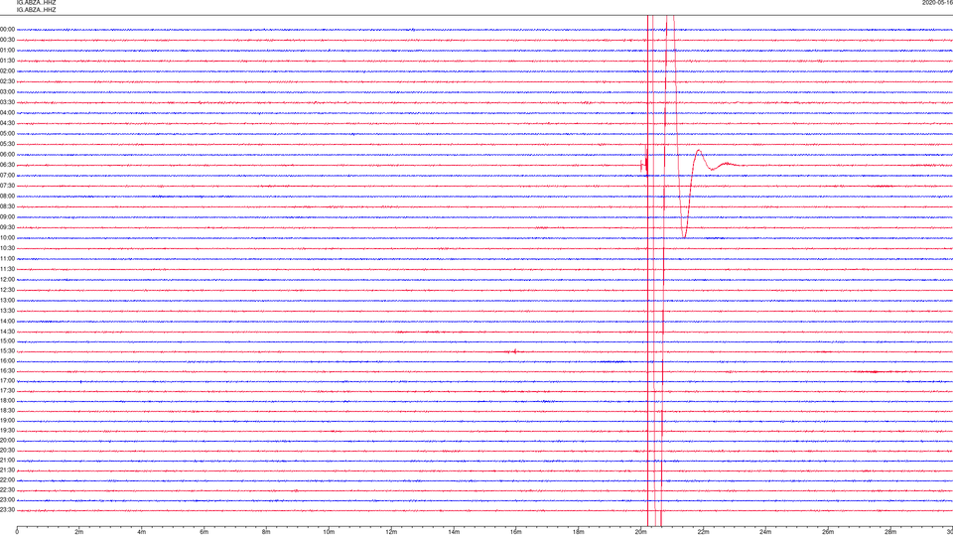Screen dimensions: 953x536
Task: Select the 21:30 trace label
Action: pos(7,470)
